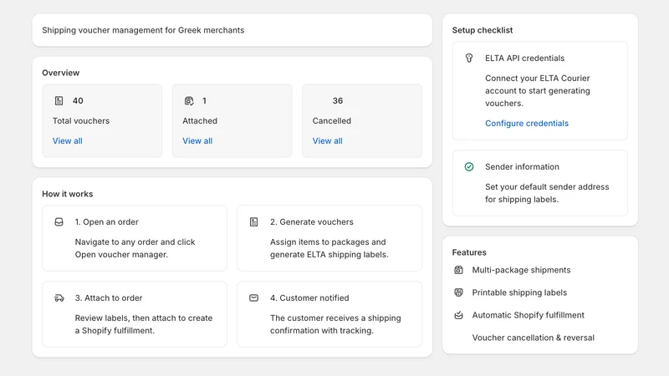This screenshot has width=669, height=376.
Task: Click the 'Sender information' title text
Action: [522, 166]
